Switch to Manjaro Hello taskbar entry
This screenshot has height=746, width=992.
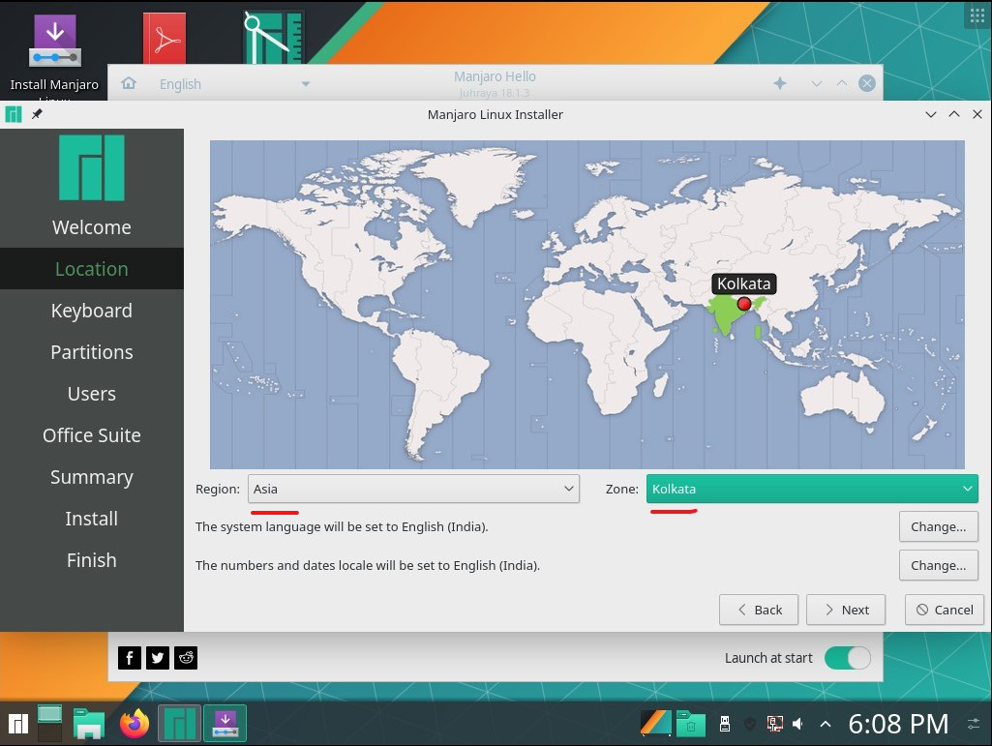[x=180, y=723]
